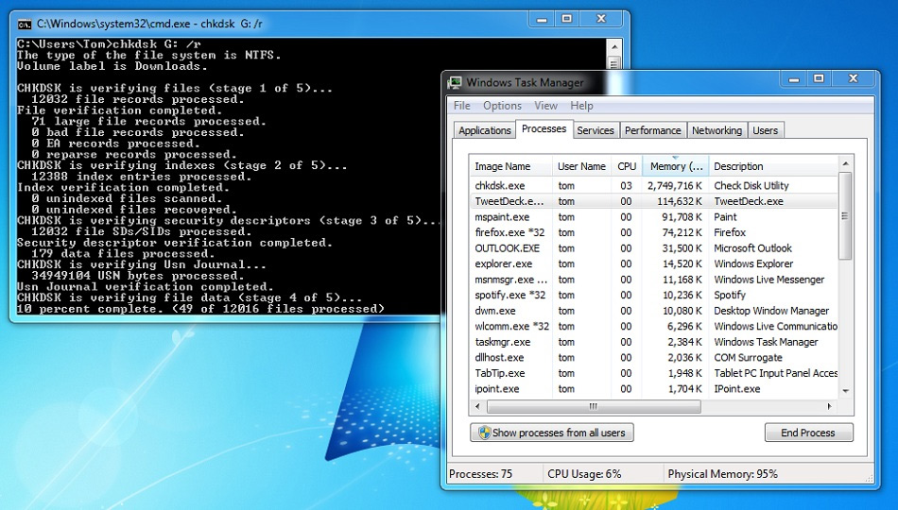Click the Processes: 75 status entry
898x510 pixels.
point(480,474)
